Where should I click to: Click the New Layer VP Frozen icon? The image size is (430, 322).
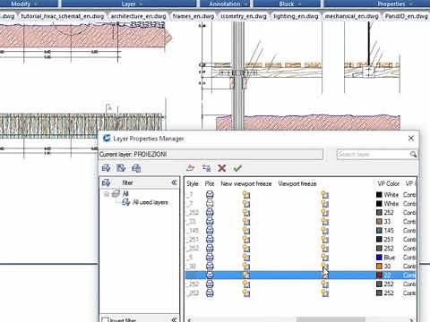click(206, 168)
